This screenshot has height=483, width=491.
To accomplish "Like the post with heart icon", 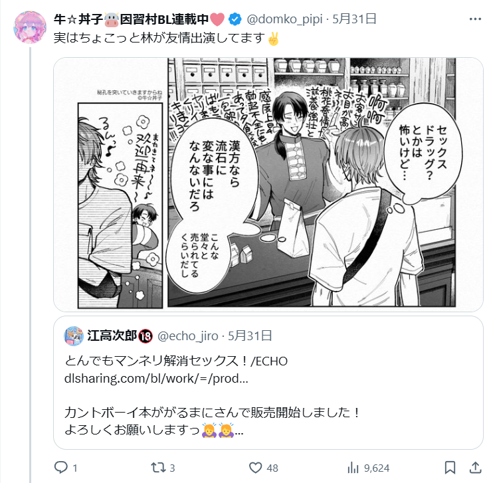I will tap(255, 468).
